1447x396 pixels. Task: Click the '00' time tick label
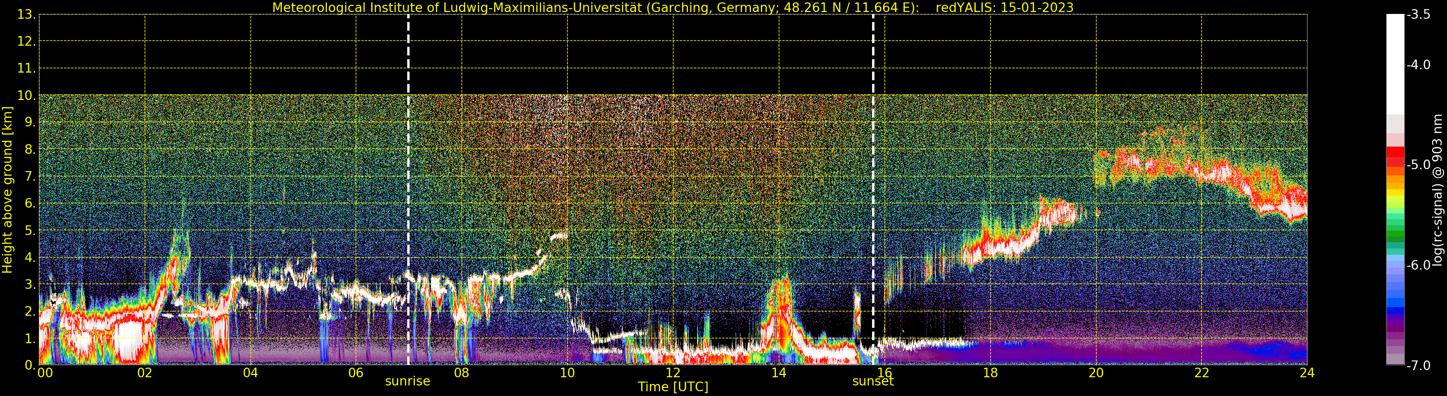[x=45, y=372]
